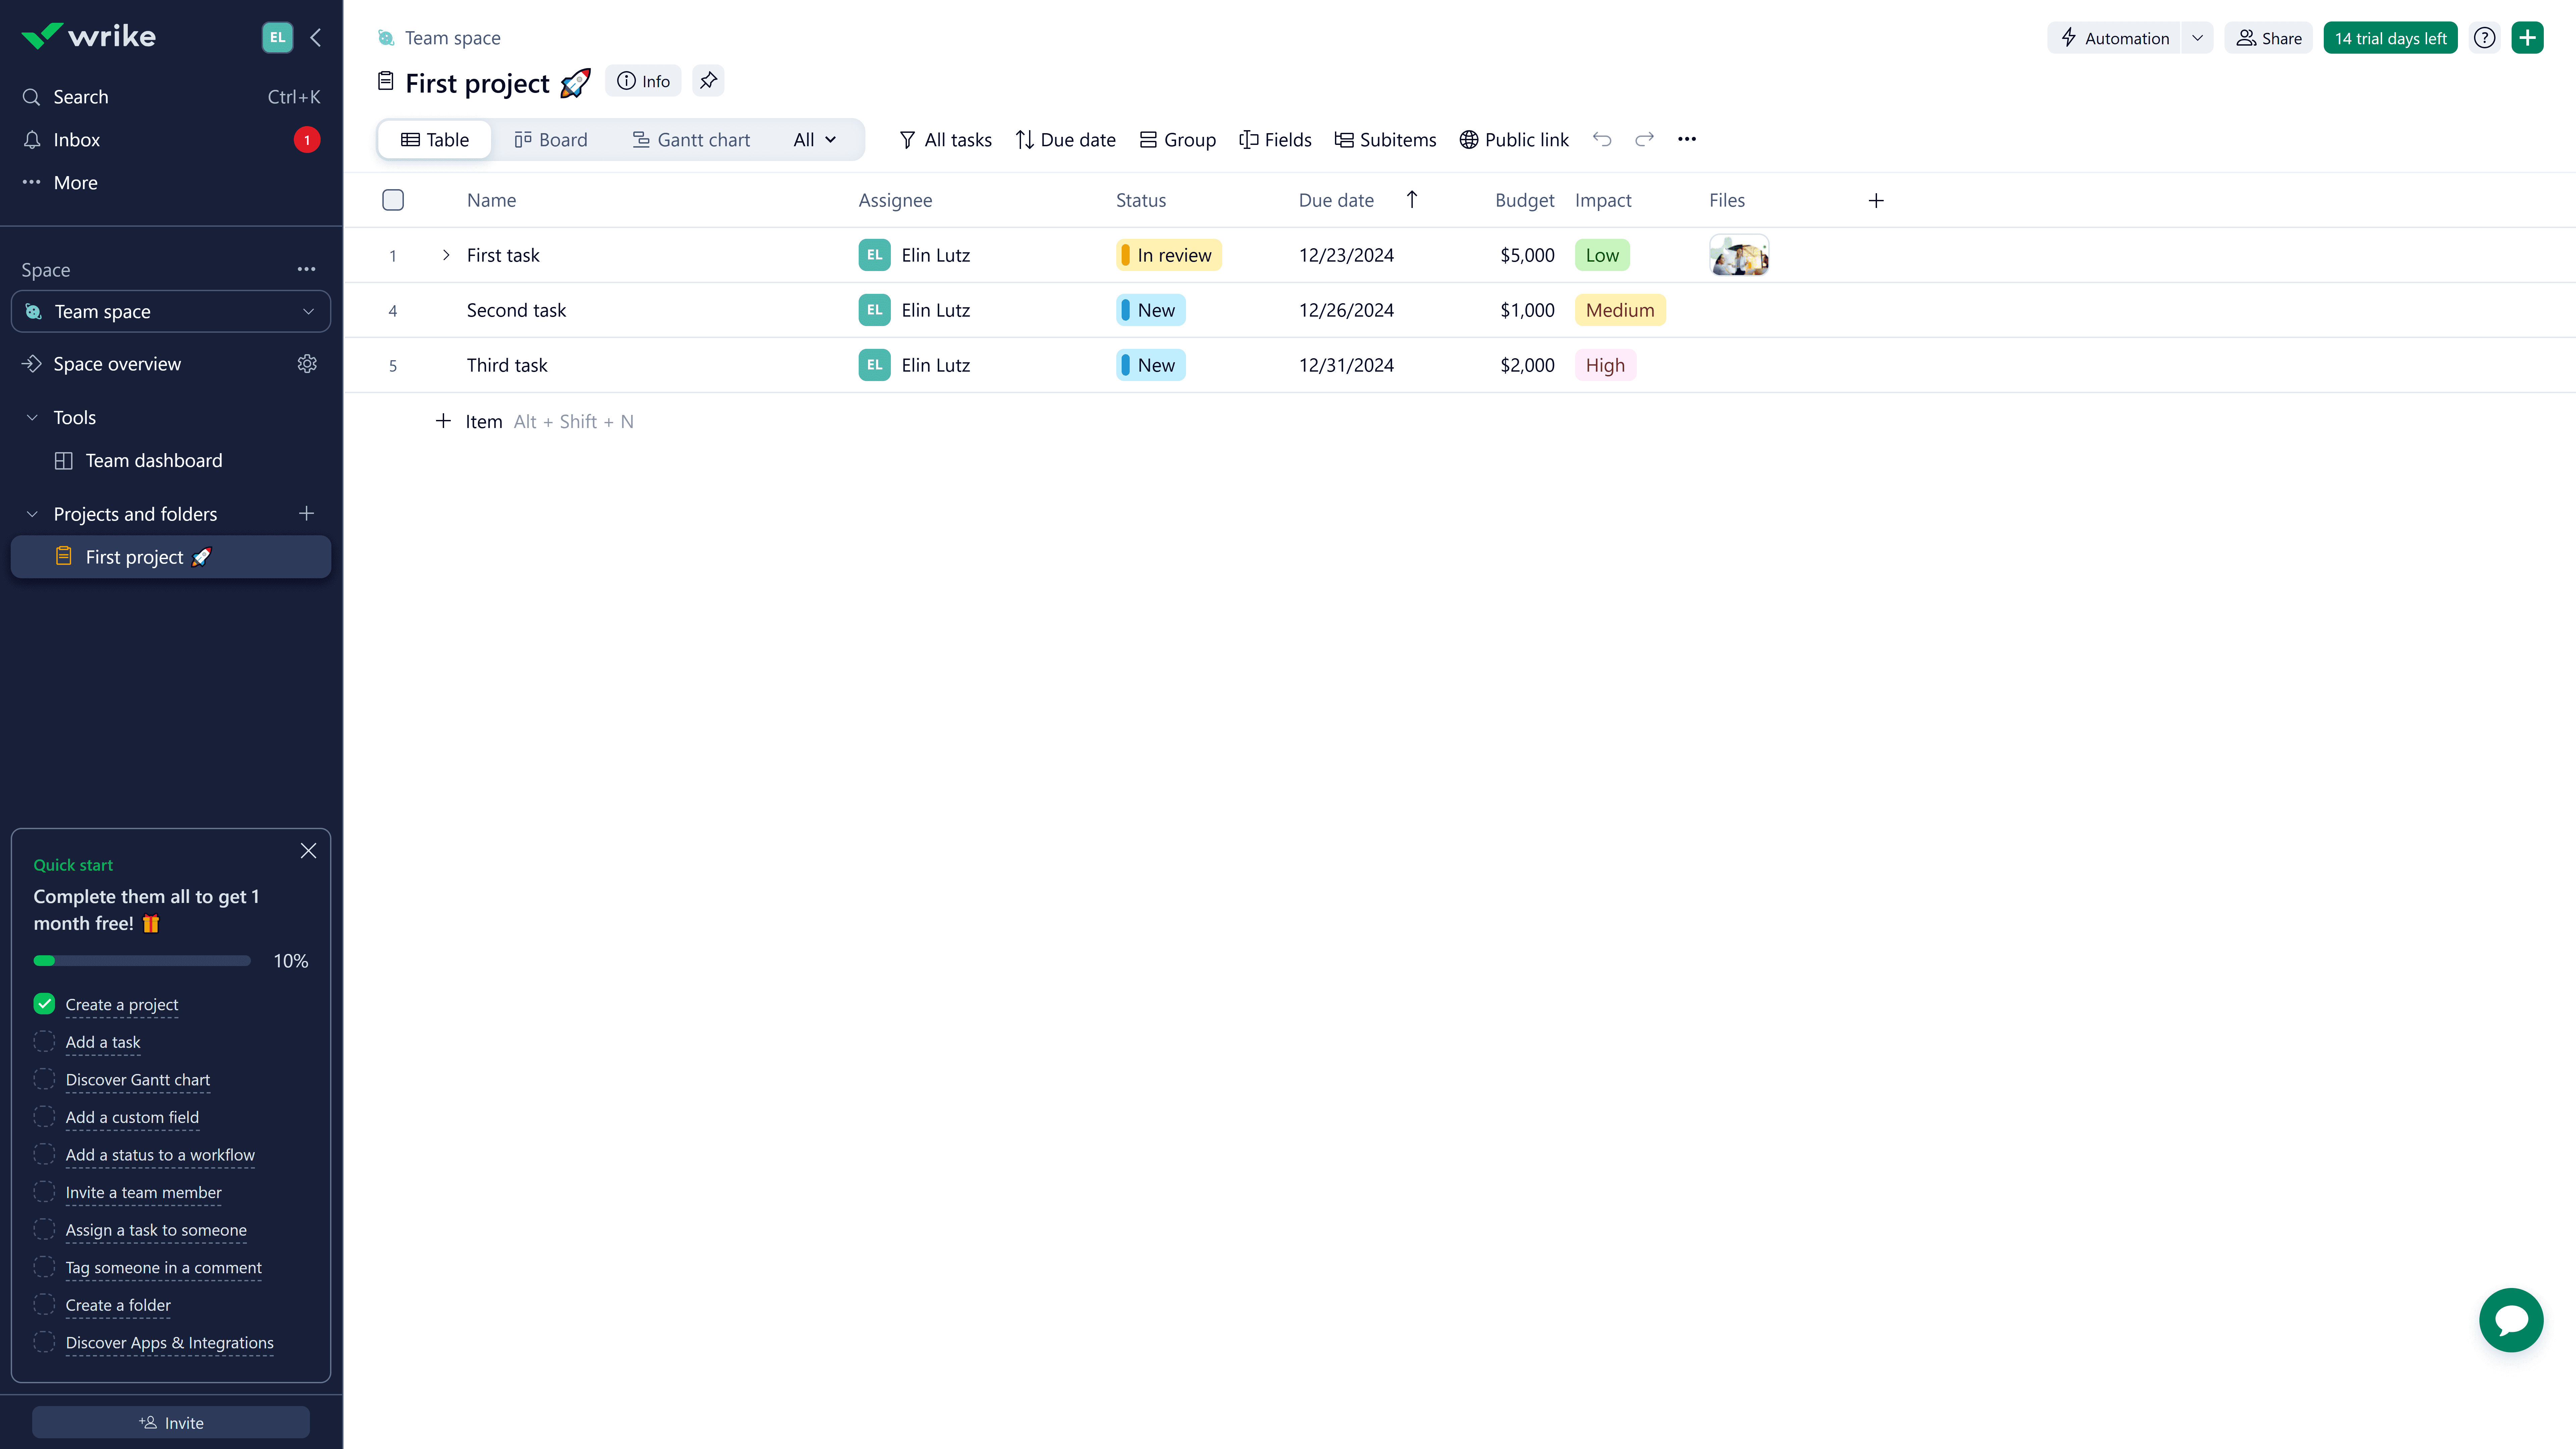Click the Wrike logo
This screenshot has height=1449, width=2576.
coord(89,37)
